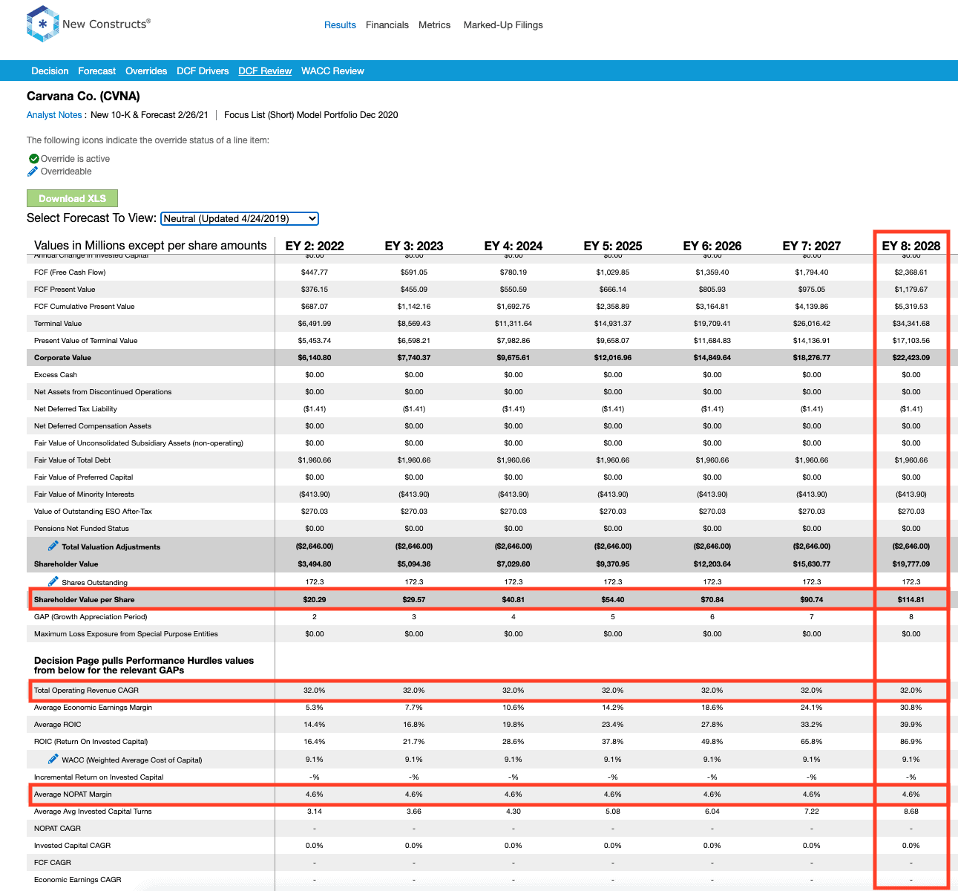Click the Corporate Value row label
Viewport: 958px width, 891px height.
tap(62, 358)
